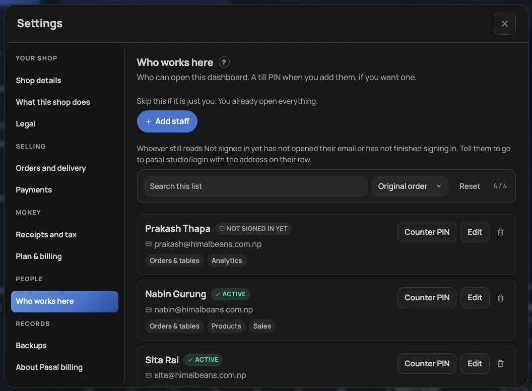532x391 pixels.
Task: Click the Prakash Thapa name
Action: (x=177, y=229)
